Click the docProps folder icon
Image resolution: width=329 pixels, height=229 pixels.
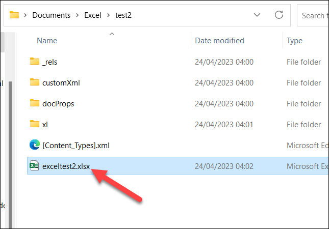(x=35, y=103)
